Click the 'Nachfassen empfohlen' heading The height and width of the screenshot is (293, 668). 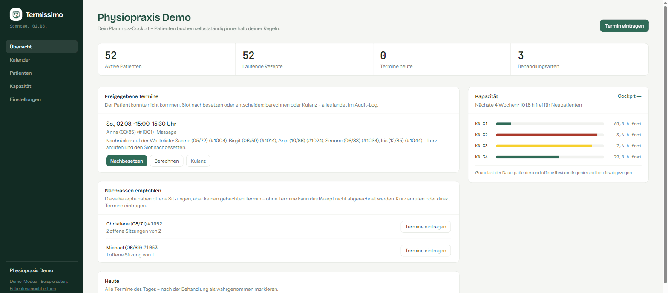(x=133, y=191)
